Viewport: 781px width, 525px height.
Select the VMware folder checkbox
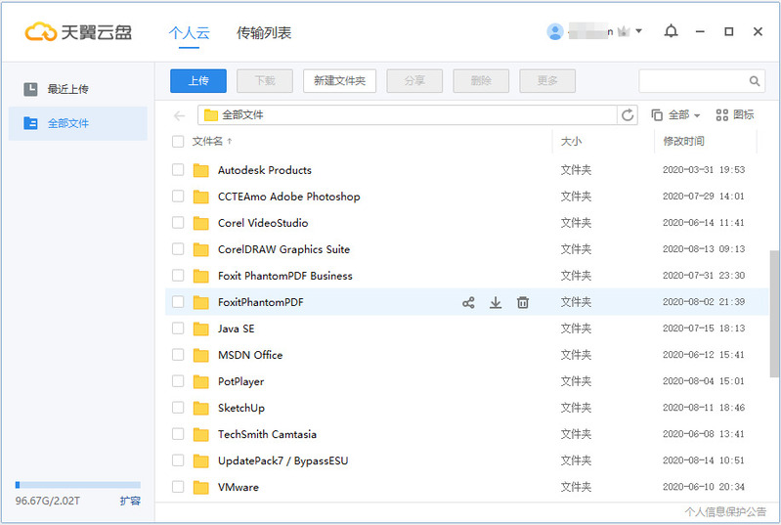[x=178, y=487]
